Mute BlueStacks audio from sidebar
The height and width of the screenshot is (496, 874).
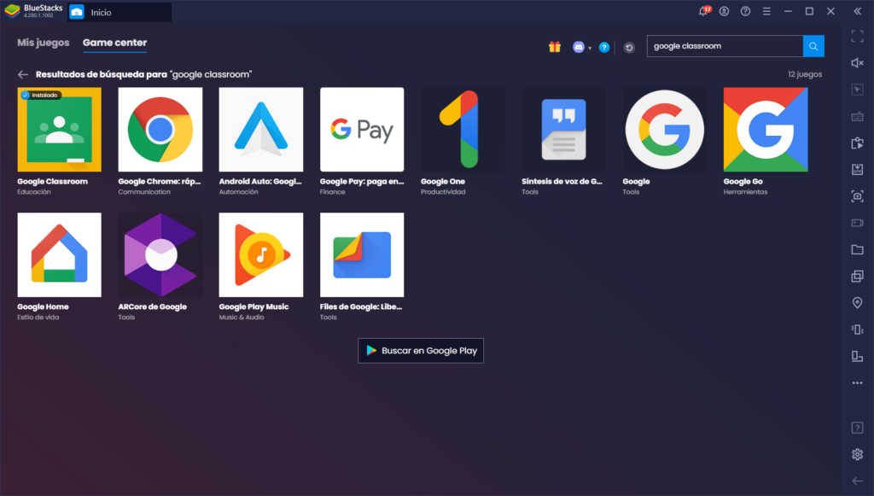pos(857,63)
